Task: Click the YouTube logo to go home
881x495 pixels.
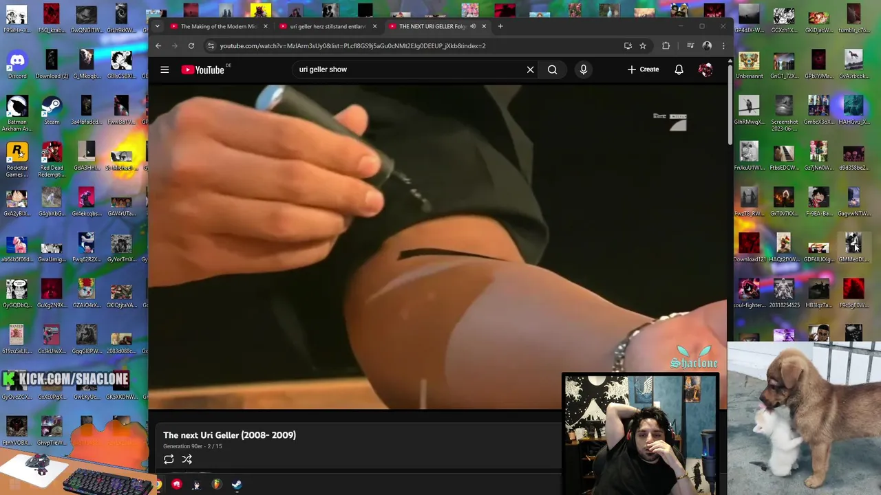Action: tap(203, 69)
